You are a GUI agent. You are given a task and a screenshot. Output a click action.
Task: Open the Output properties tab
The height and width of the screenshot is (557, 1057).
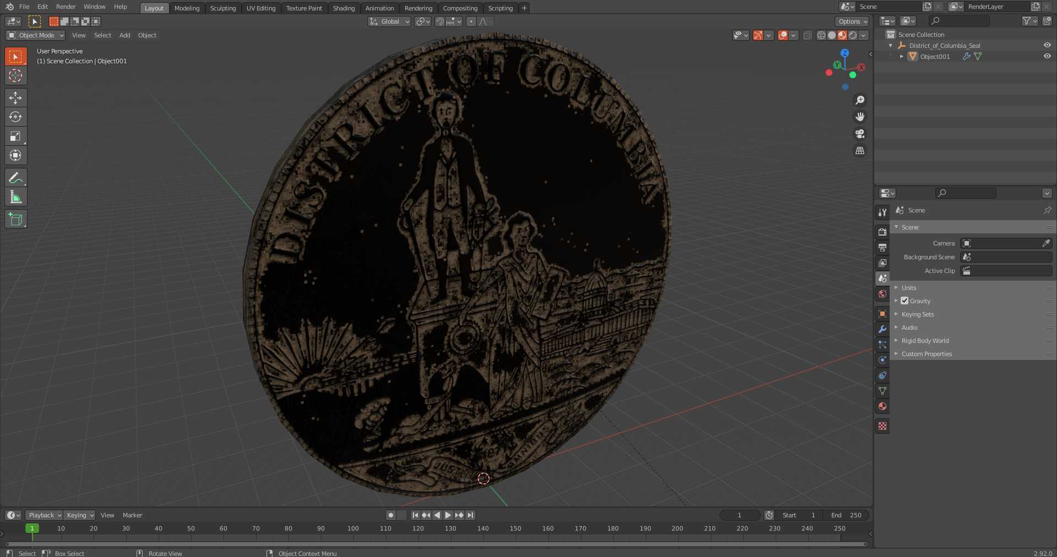(882, 248)
